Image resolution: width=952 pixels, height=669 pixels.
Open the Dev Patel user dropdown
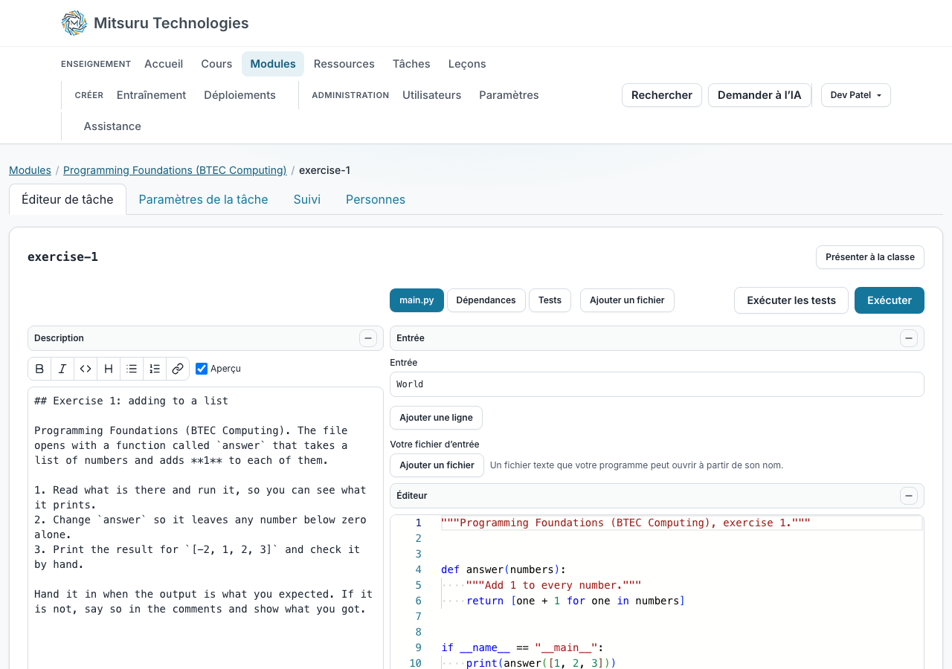click(x=856, y=95)
